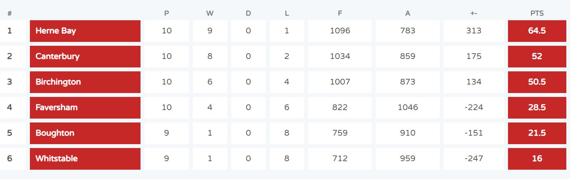Click the # rank column header
The image size is (577, 180).
point(10,13)
